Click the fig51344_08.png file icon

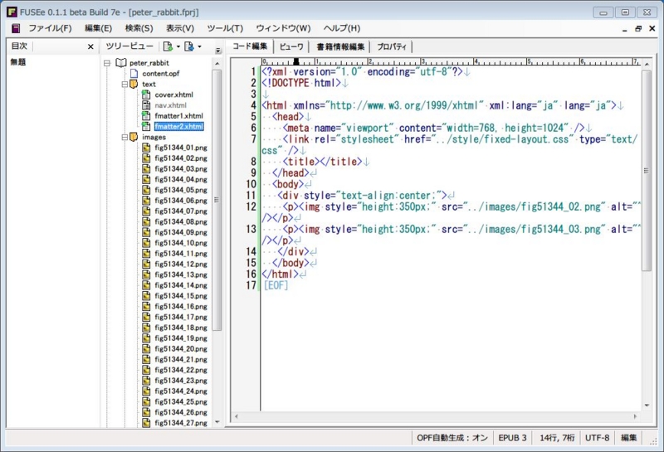146,221
